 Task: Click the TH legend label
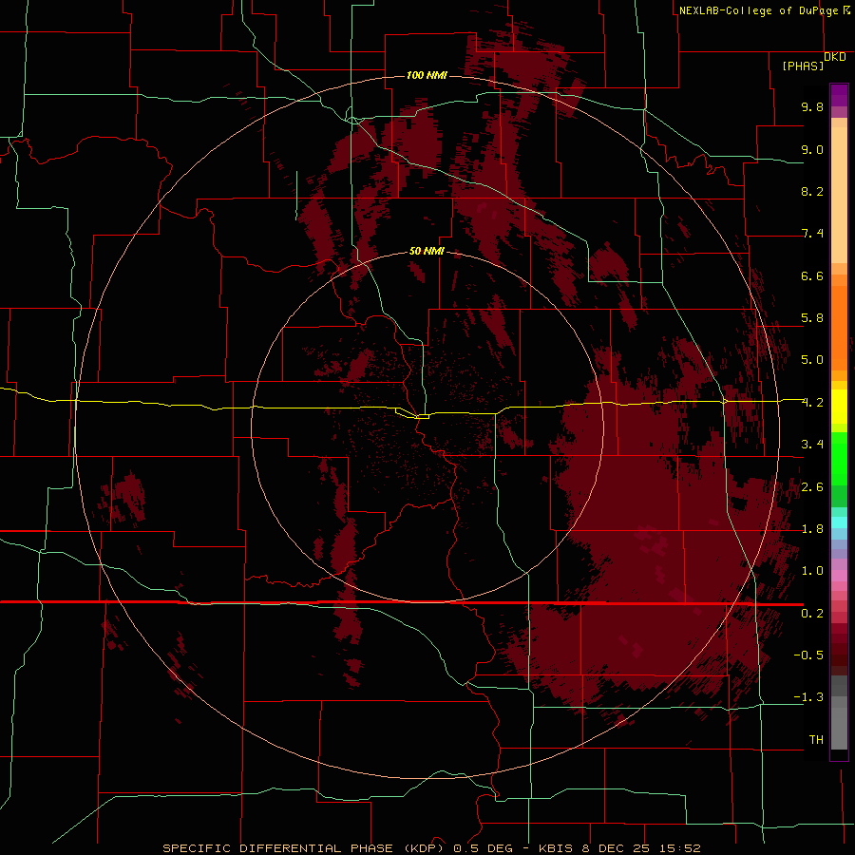click(x=816, y=740)
